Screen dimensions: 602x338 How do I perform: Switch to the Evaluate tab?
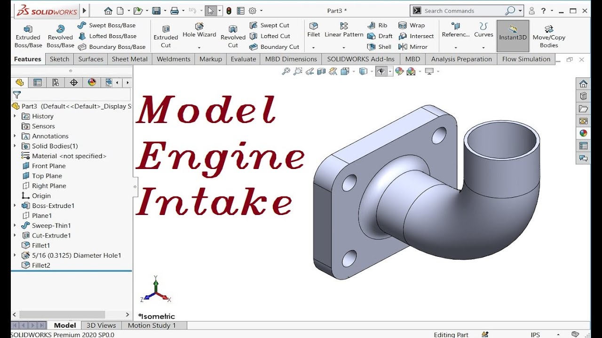click(243, 59)
